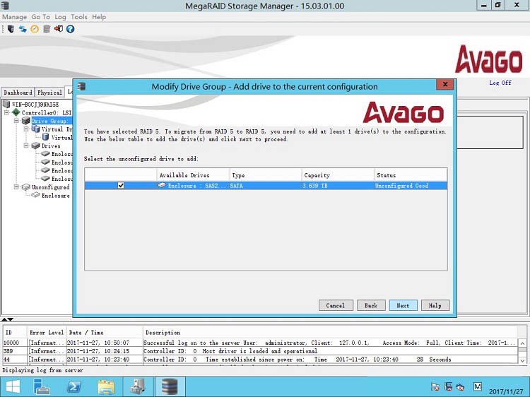Open the Tools menu
Screen dimensions: 530x397
(x=78, y=17)
